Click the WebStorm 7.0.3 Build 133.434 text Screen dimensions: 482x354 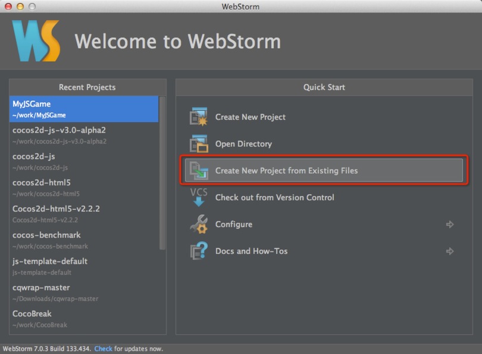pos(47,349)
